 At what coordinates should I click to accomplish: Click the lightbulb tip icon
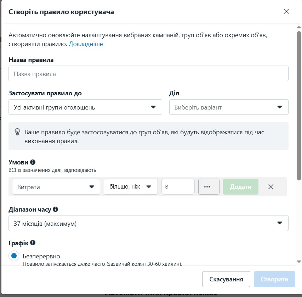click(17, 132)
